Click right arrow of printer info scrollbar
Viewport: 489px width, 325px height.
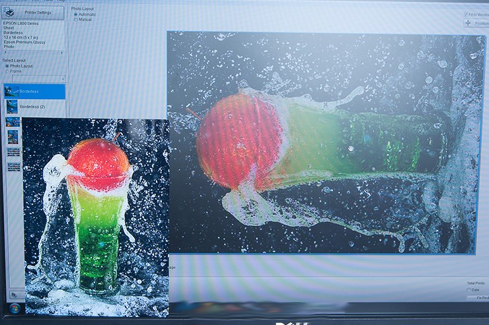tap(61, 53)
